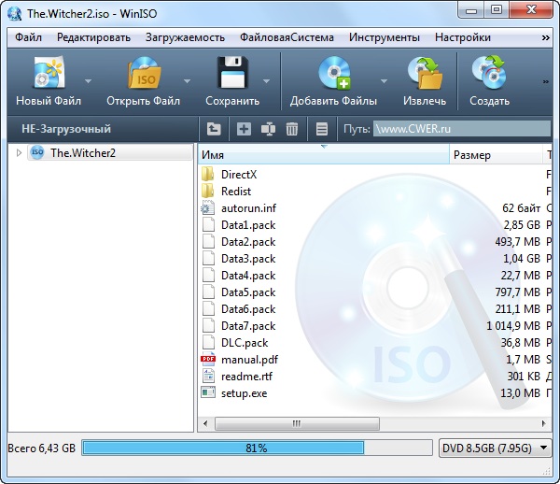Click the Извлечь extract icon
Viewport: 560px width, 484px height.
point(426,74)
